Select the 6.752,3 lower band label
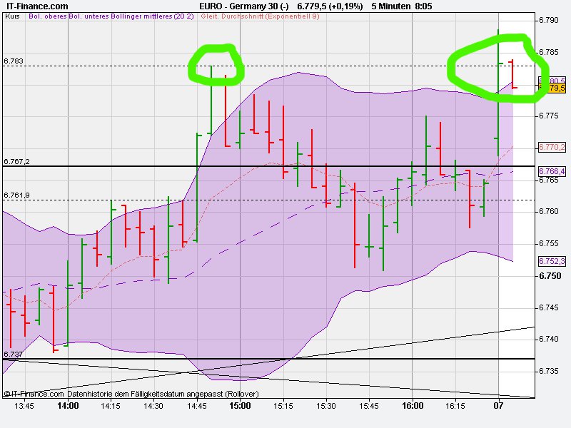The width and height of the screenshot is (571, 428). click(x=551, y=260)
